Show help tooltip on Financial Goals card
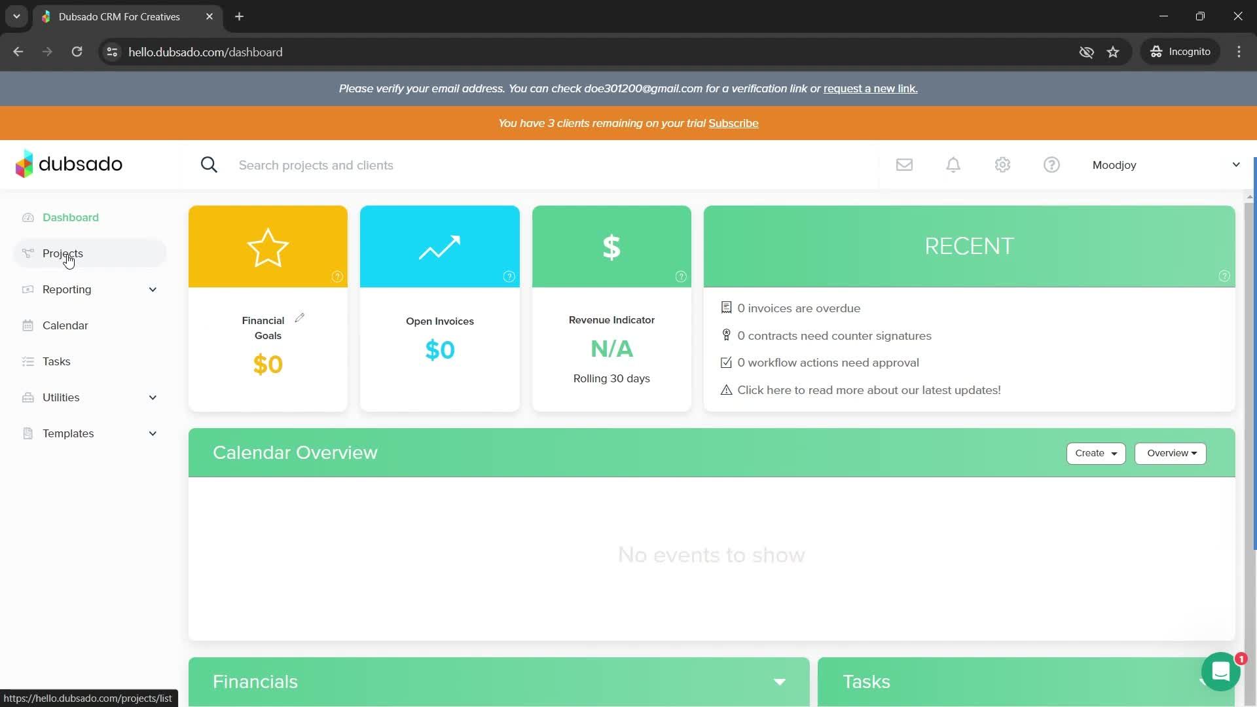Screen dimensions: 1257x707 pyautogui.click(x=337, y=276)
